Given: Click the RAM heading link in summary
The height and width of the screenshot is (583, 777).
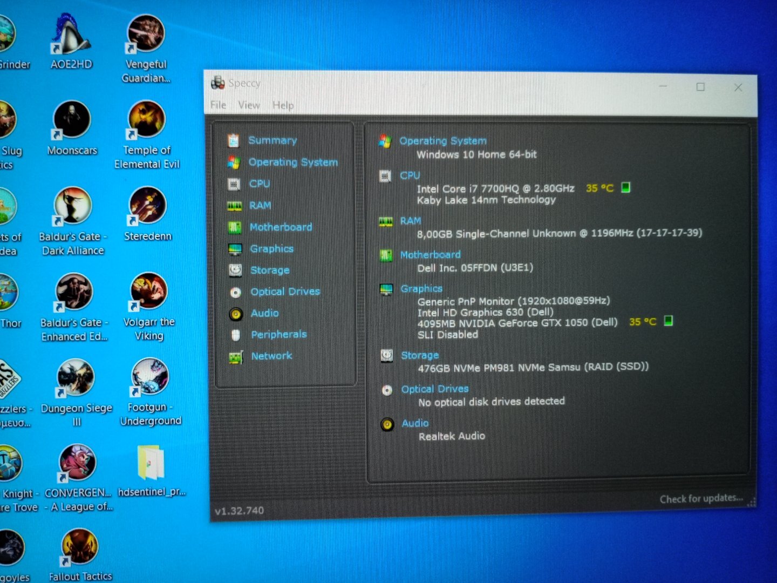Looking at the screenshot, I should [x=411, y=221].
